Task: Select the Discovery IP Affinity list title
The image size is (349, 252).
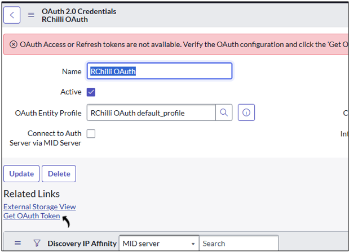Action: click(82, 244)
